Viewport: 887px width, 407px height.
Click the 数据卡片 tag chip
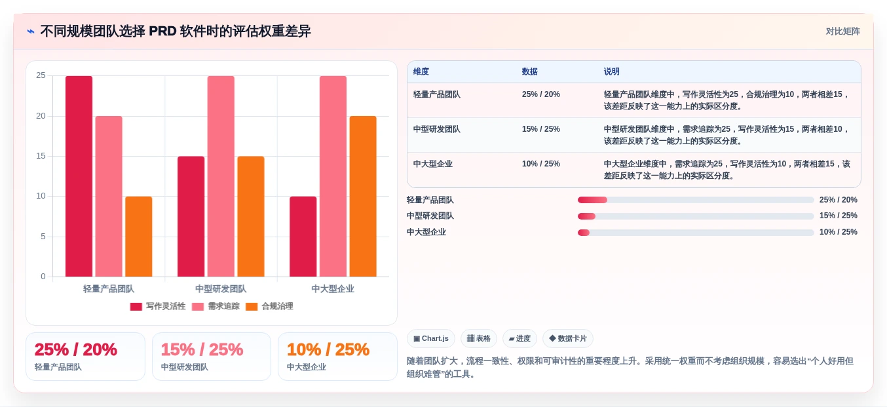[x=568, y=339]
